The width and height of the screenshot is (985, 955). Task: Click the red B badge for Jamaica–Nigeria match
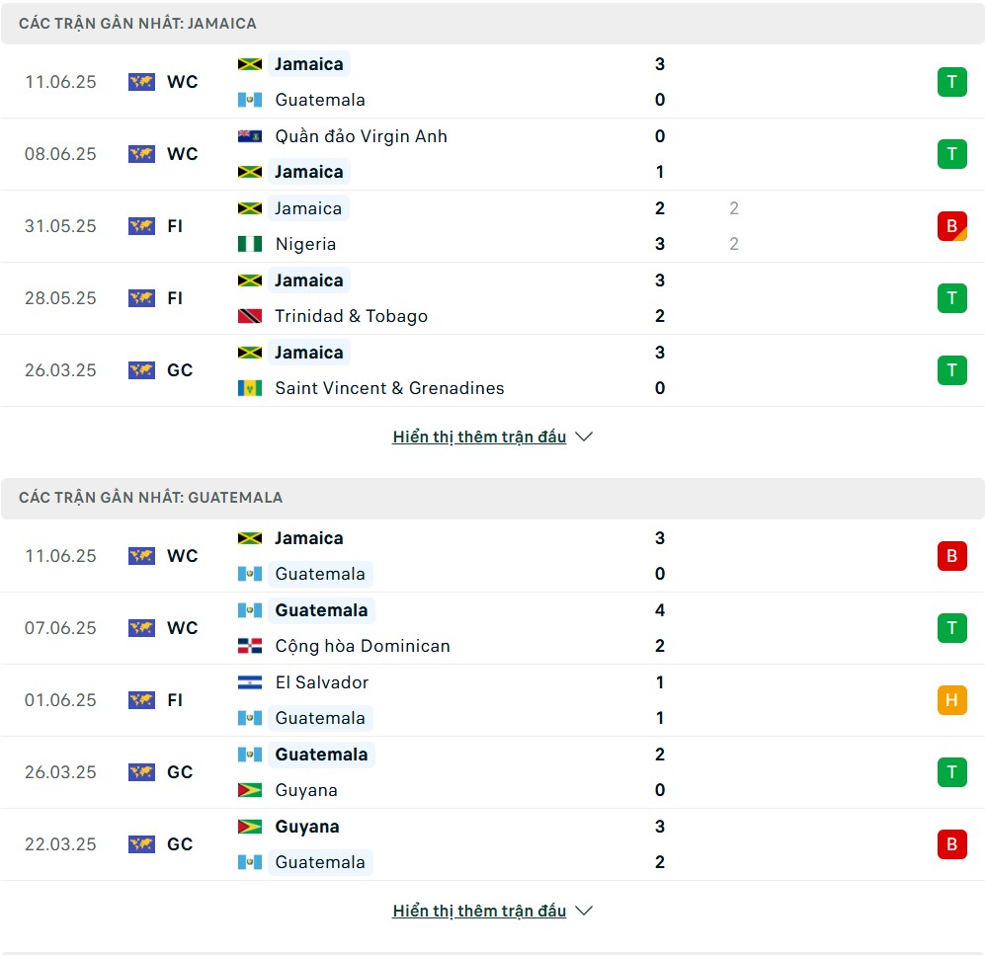click(x=951, y=226)
